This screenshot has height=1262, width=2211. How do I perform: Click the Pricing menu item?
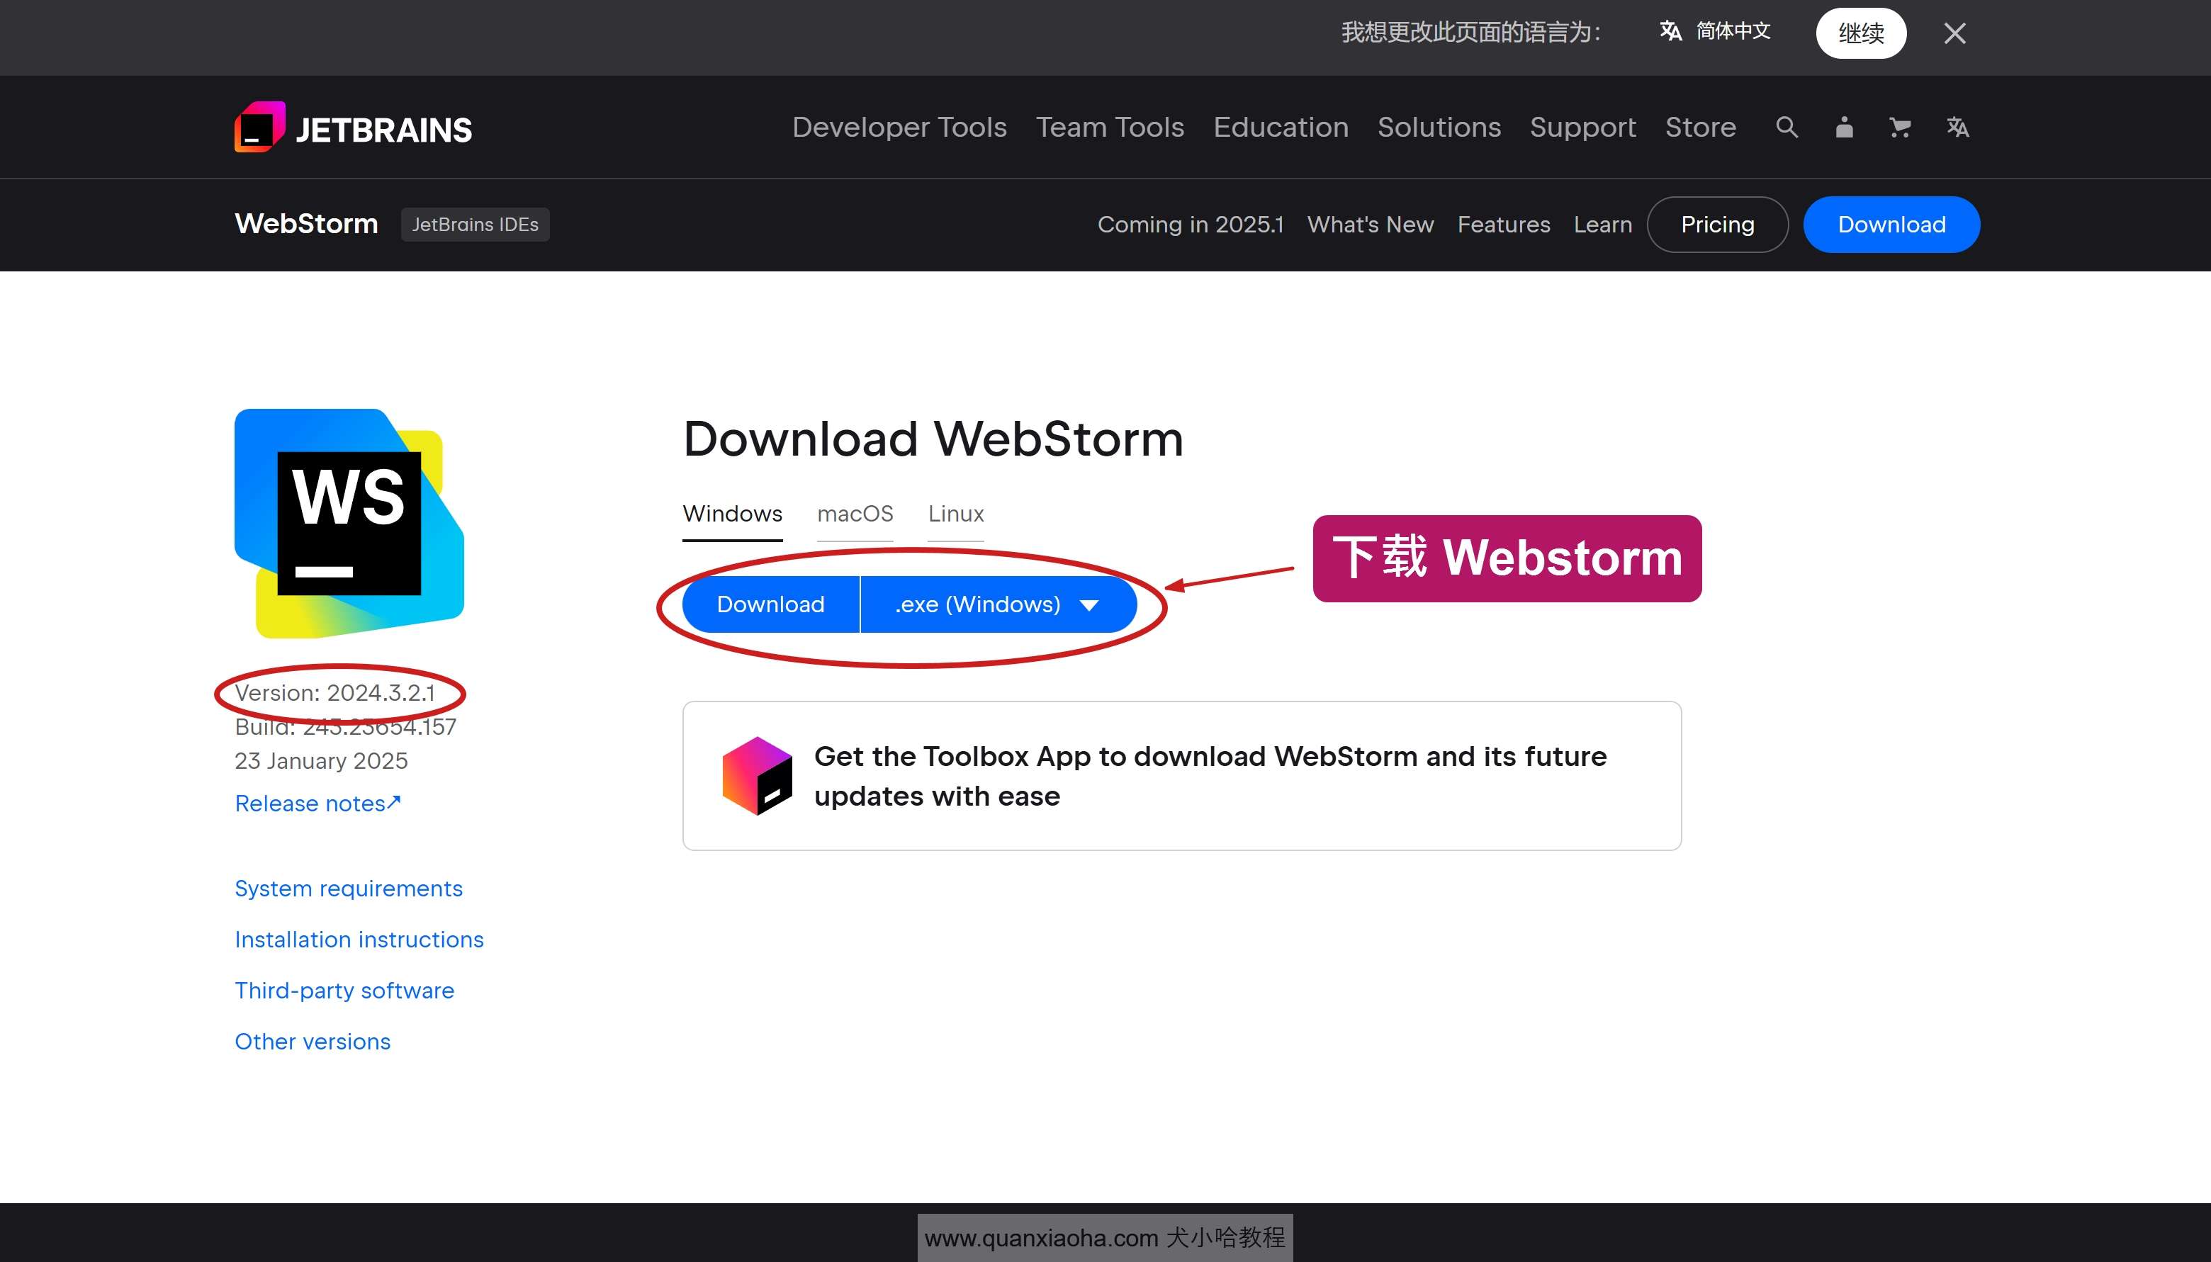[1718, 225]
